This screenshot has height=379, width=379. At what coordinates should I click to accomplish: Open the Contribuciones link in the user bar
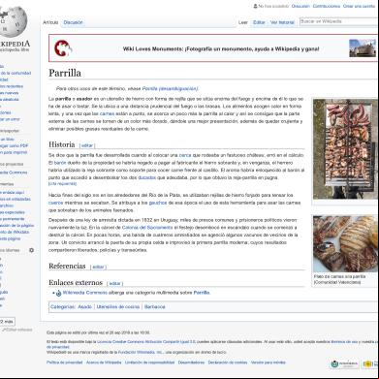coord(327,6)
